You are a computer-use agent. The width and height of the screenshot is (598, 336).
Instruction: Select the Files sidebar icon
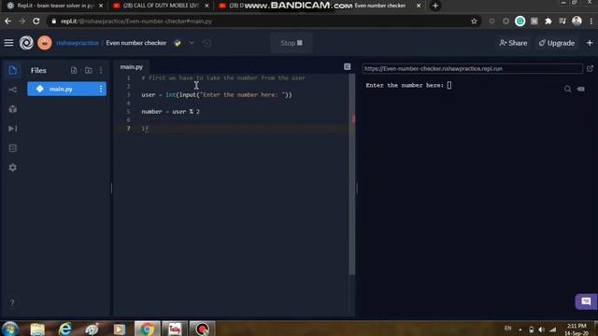click(12, 70)
